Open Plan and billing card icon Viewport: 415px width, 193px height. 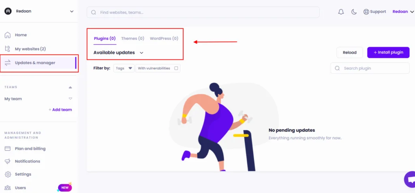tap(8, 148)
